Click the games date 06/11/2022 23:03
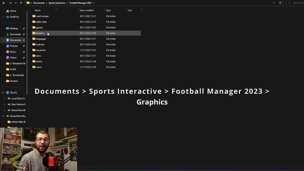304x171 pixels. point(88,28)
